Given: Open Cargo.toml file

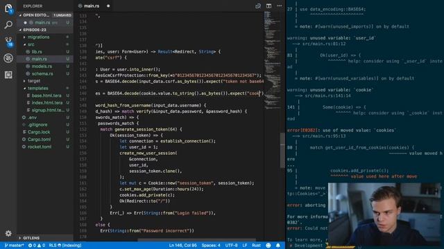Looking at the screenshot, I should (x=39, y=139).
